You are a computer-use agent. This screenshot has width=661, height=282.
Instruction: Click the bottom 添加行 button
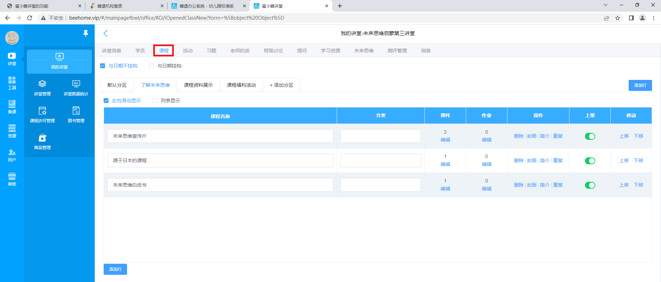pos(115,269)
